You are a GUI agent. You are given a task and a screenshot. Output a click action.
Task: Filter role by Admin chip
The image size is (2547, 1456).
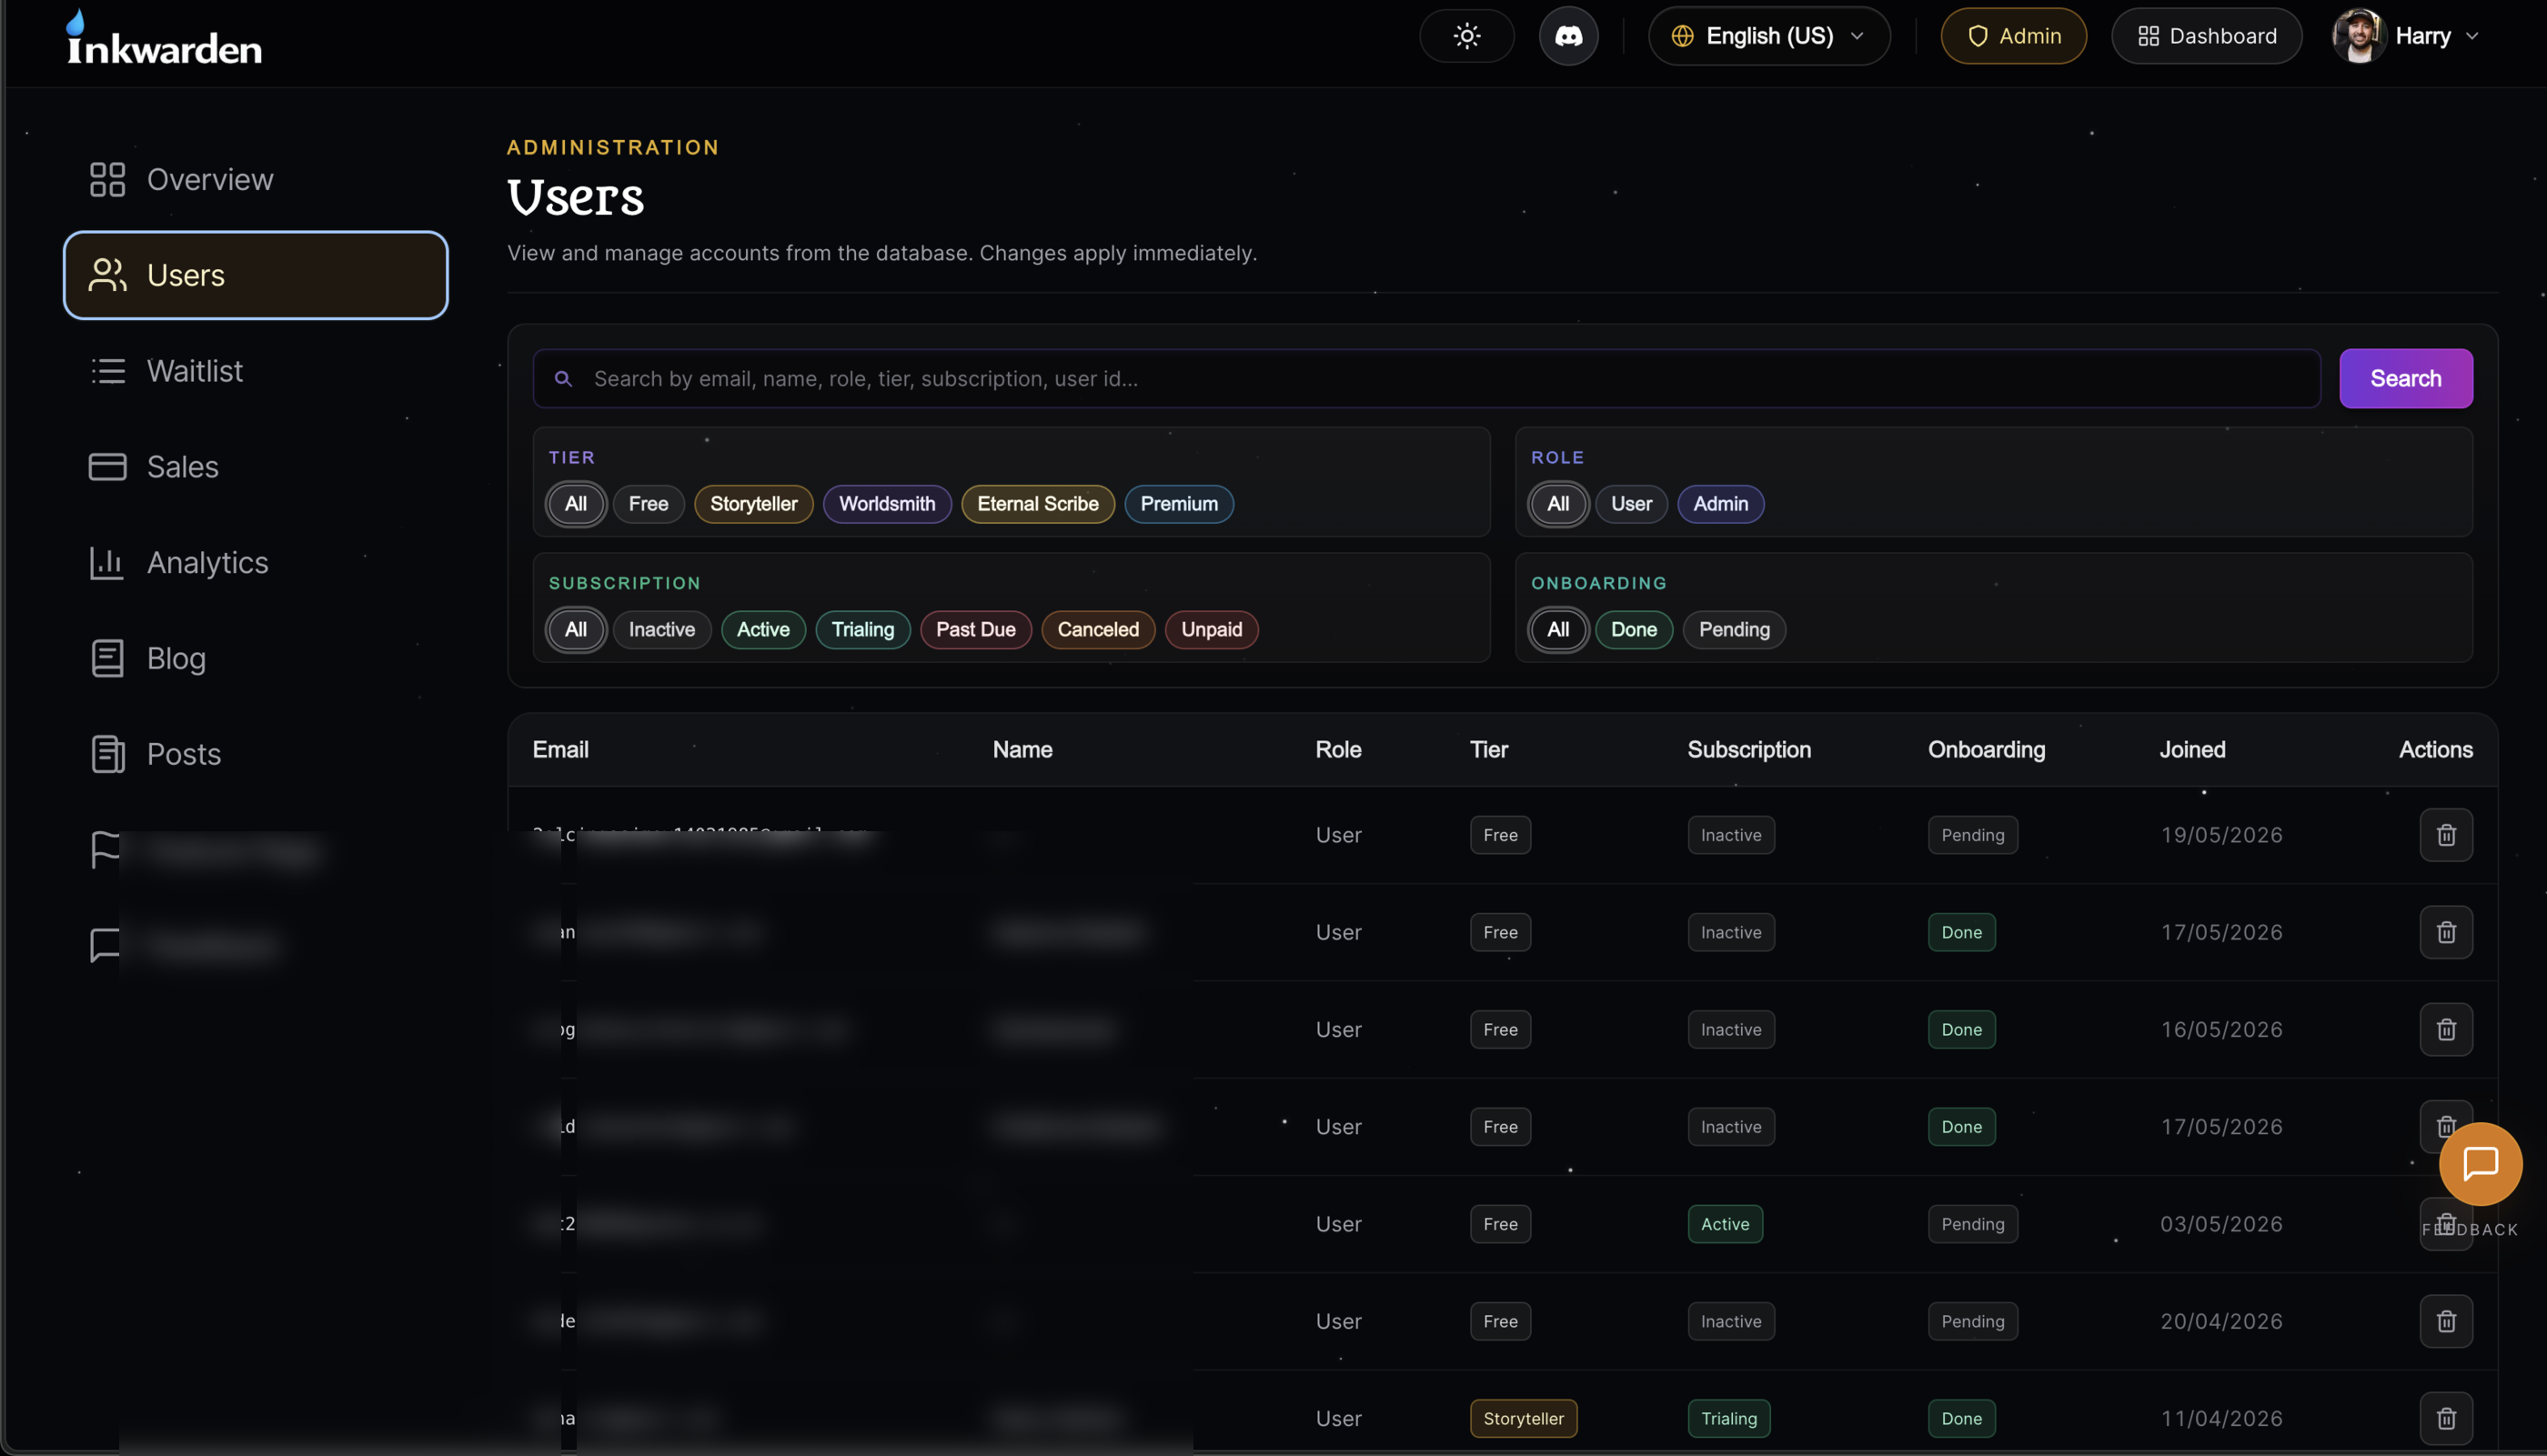click(x=1720, y=504)
